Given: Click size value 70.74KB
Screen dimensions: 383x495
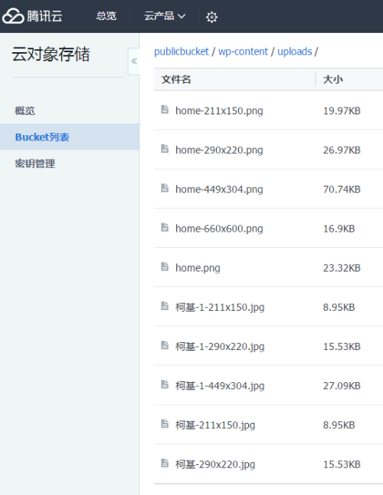Looking at the screenshot, I should tap(342, 190).
